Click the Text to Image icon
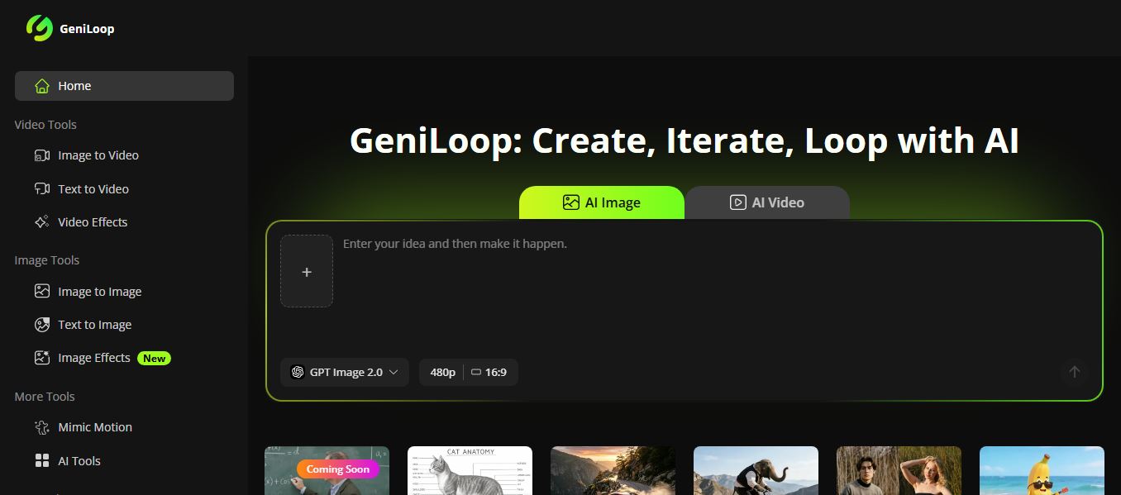The image size is (1121, 495). click(41, 324)
